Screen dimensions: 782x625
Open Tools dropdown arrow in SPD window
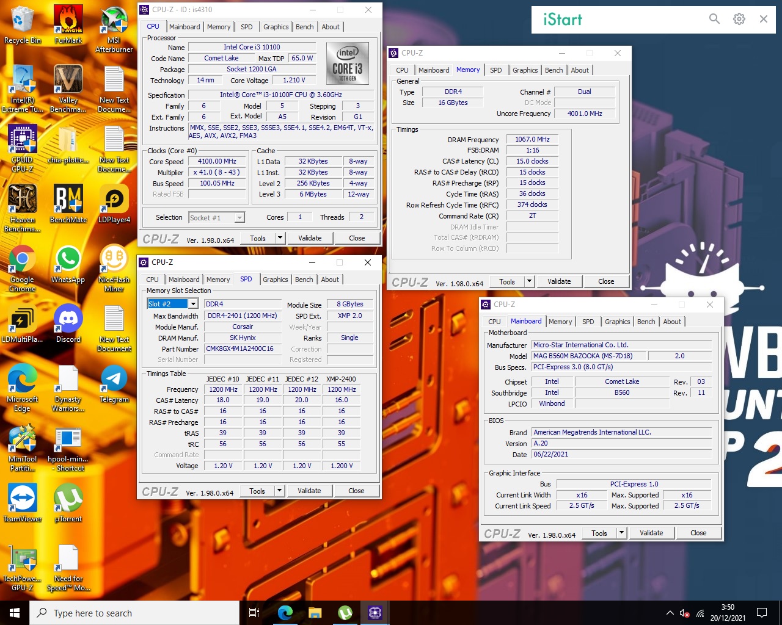click(279, 491)
